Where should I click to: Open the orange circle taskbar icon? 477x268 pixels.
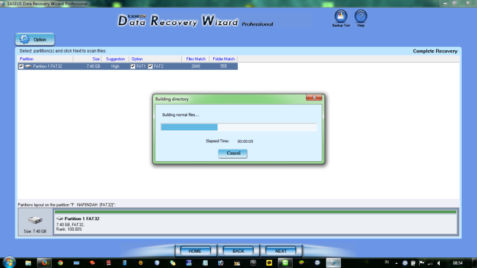[141, 263]
